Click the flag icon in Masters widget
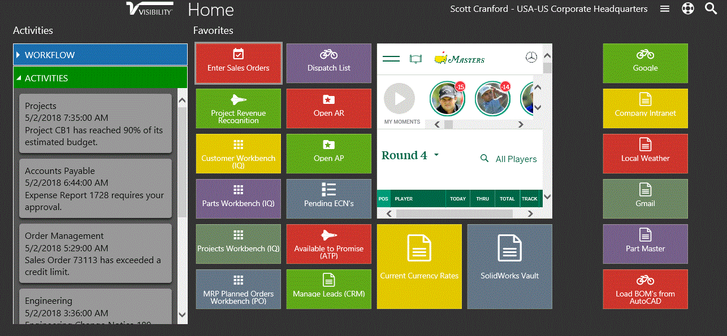 416,59
